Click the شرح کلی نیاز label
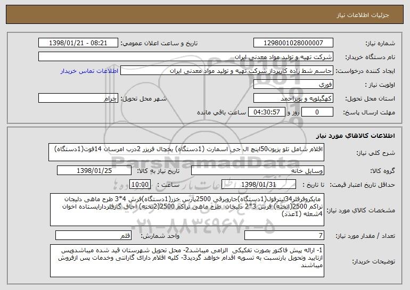The width and height of the screenshot is (410, 290). [x=376, y=153]
